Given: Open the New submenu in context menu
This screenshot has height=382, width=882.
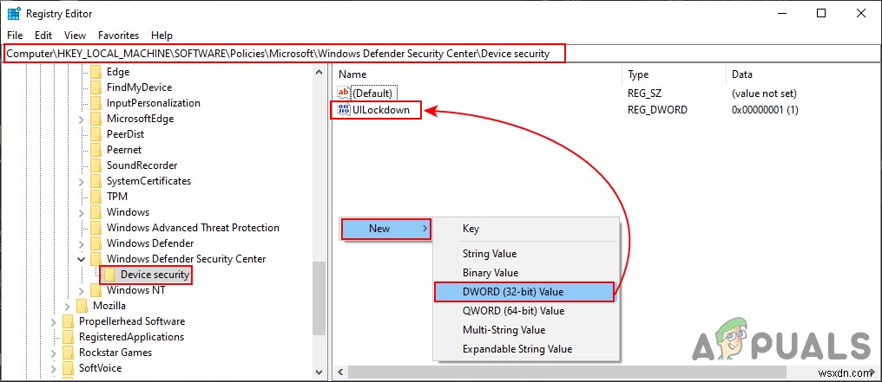Looking at the screenshot, I should [386, 229].
